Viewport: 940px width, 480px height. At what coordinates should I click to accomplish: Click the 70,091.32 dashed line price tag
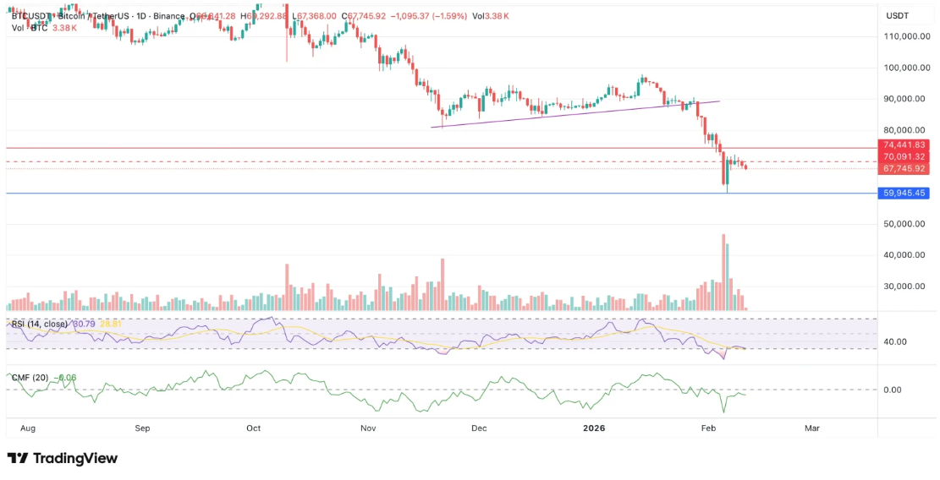905,157
